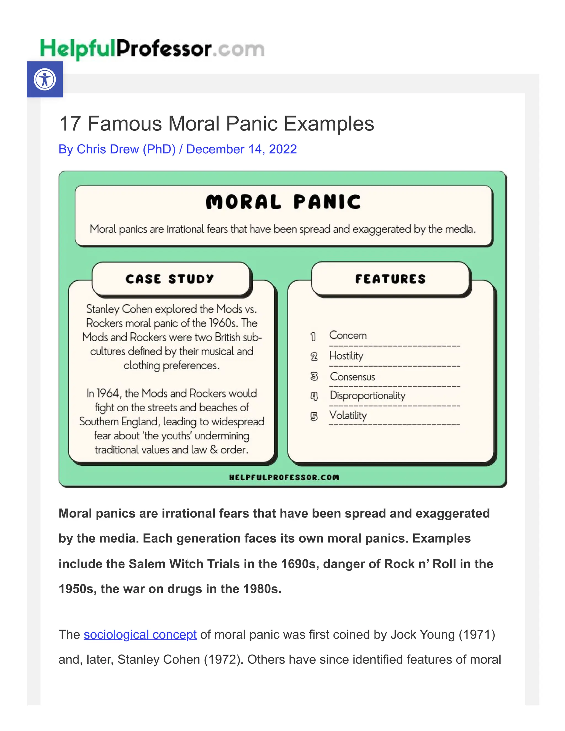Click the number 3 icon beside Consensus
Image resolution: width=565 pixels, height=731 pixels.
314,377
